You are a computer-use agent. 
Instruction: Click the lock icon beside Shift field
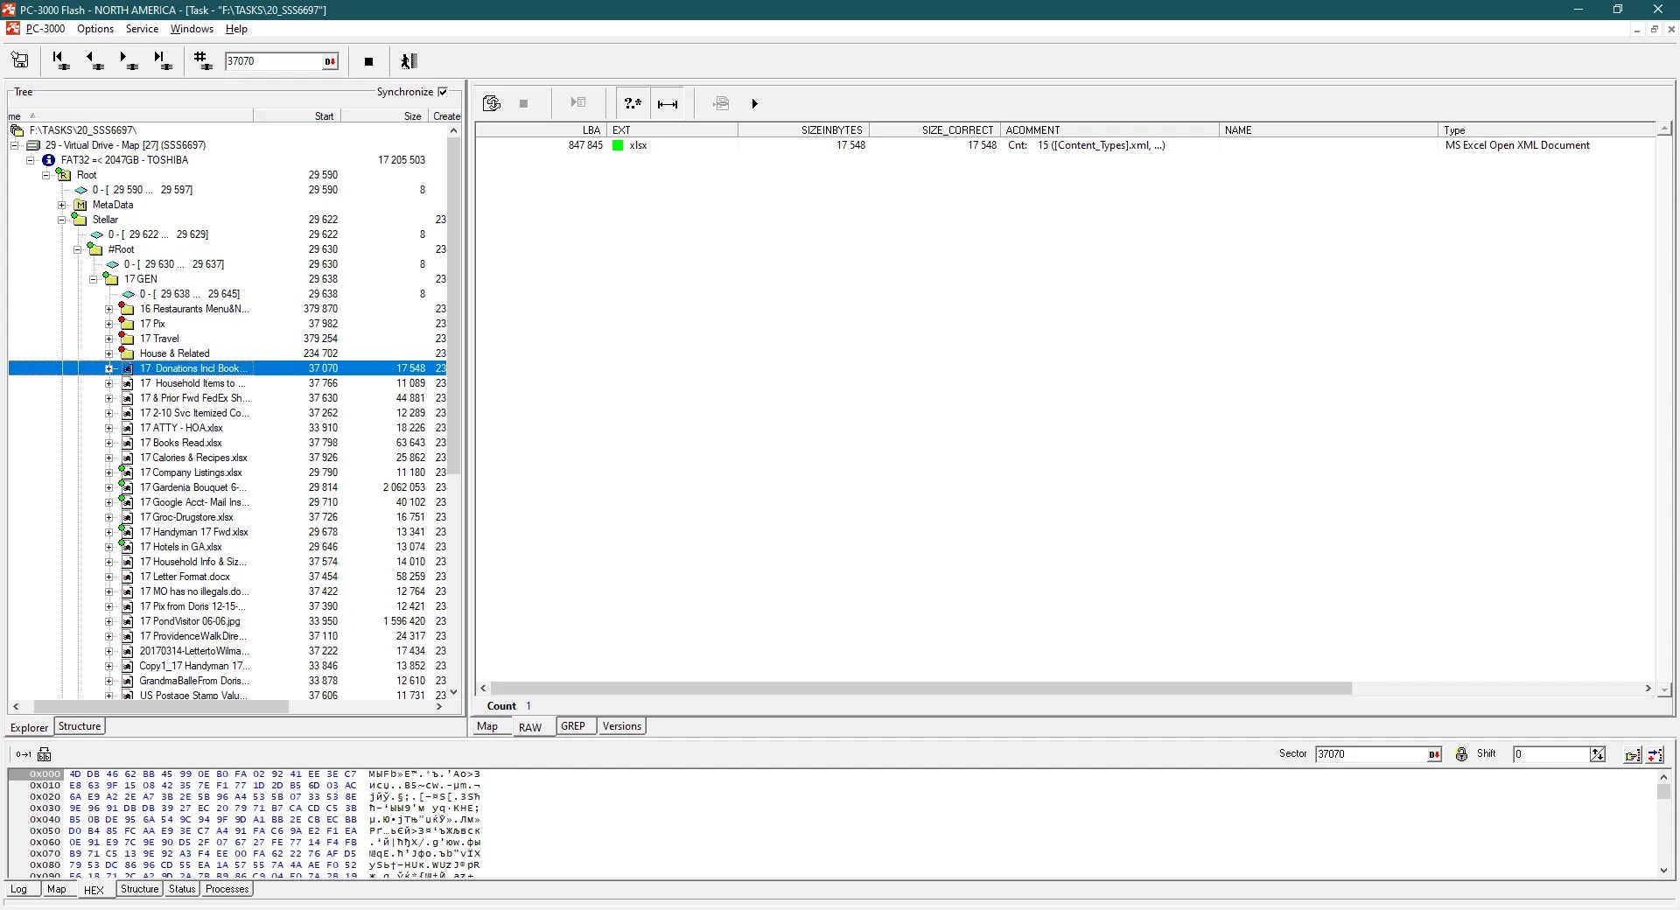pyautogui.click(x=1461, y=754)
